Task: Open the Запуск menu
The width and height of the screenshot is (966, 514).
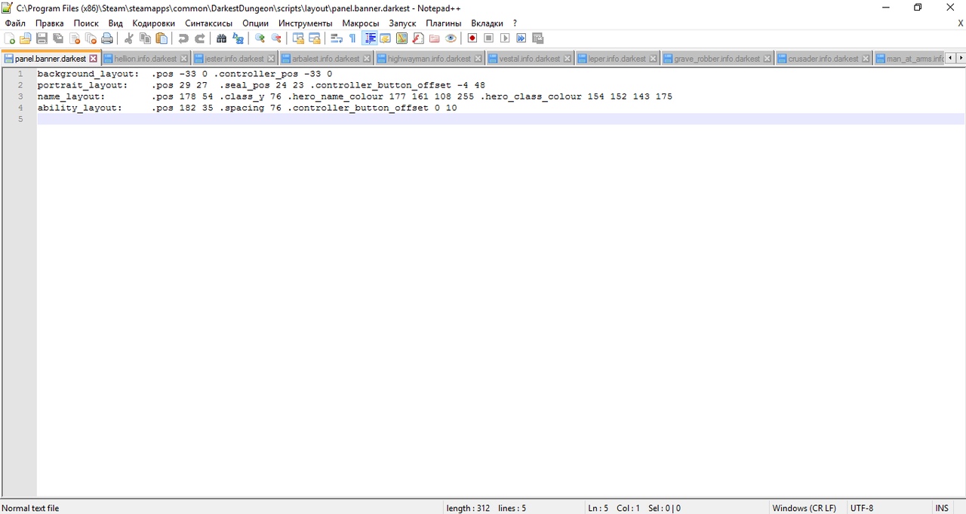Action: tap(402, 23)
